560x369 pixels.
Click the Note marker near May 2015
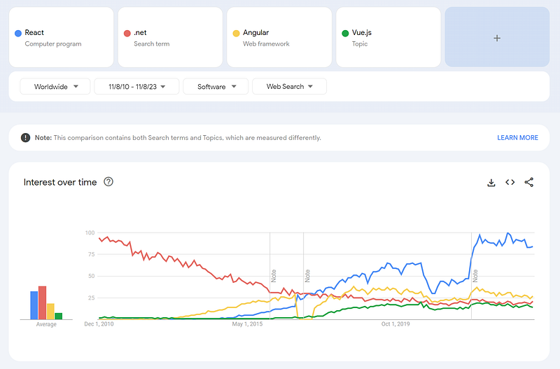(274, 276)
